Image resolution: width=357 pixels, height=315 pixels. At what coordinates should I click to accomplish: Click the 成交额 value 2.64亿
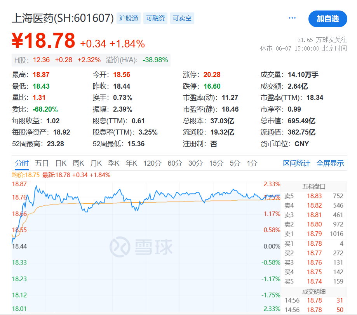click(298, 86)
